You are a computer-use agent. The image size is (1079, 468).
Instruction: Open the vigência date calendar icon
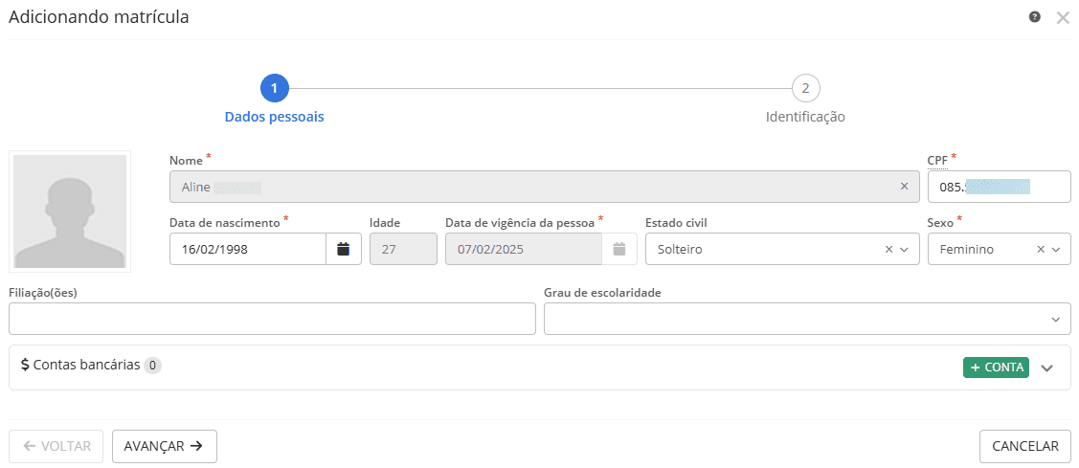coord(619,249)
